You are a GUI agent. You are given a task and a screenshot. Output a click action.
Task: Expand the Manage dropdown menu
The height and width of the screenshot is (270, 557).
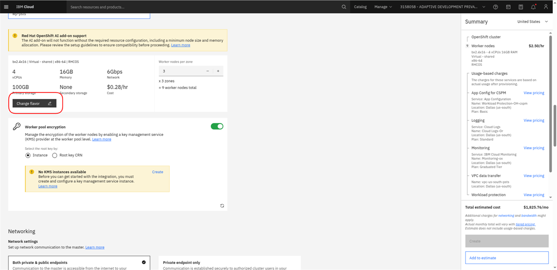click(383, 7)
